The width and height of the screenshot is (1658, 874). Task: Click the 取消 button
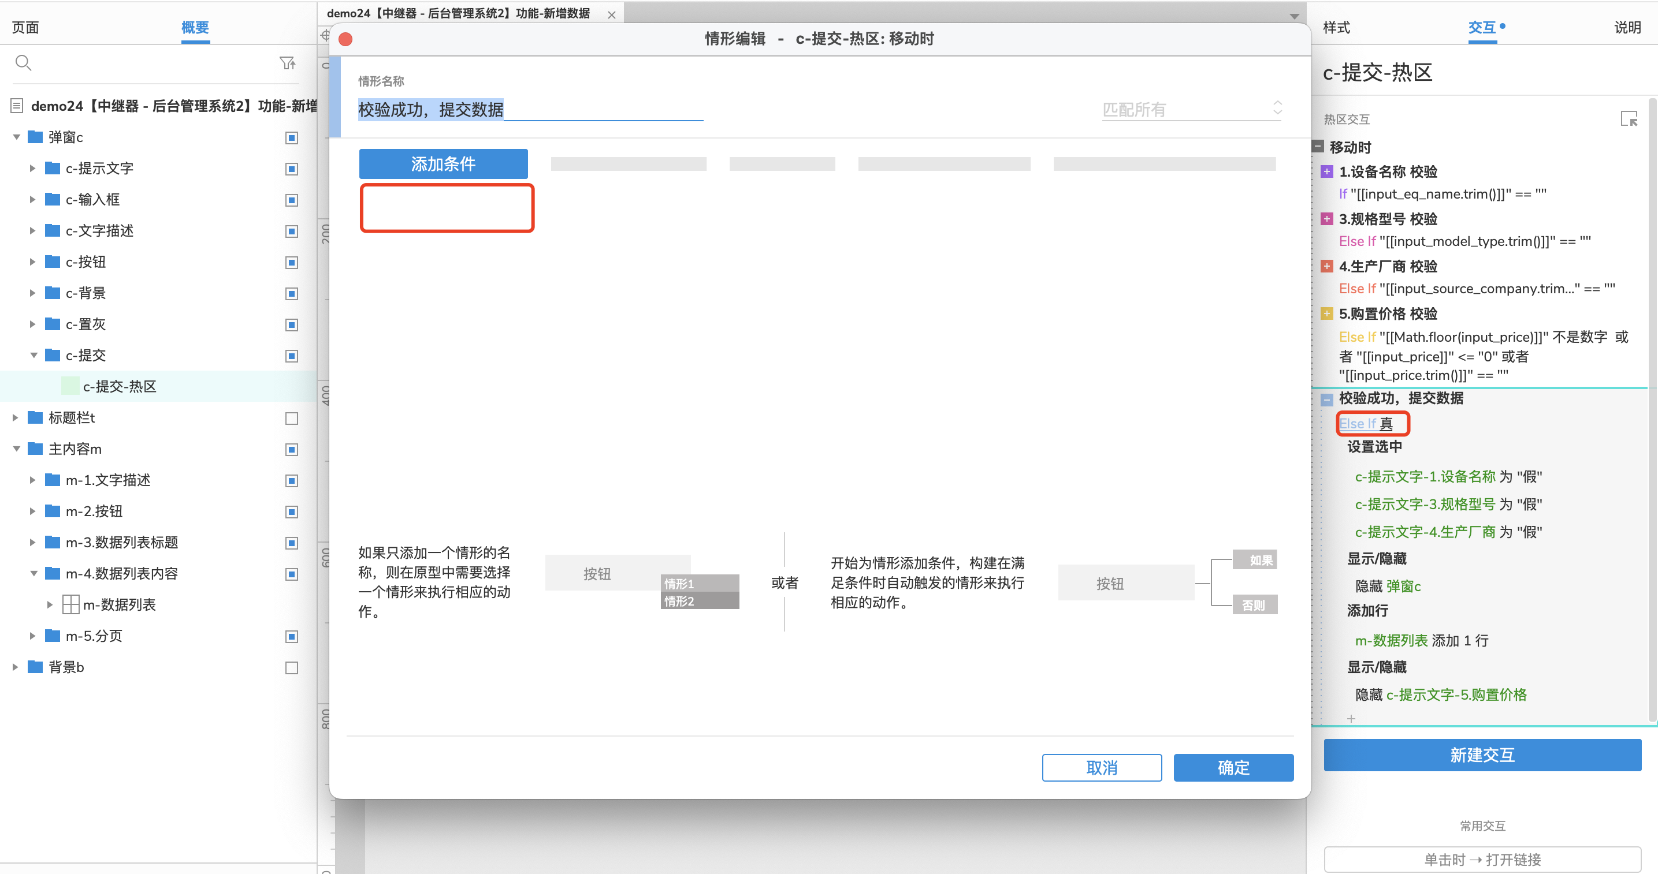1102,767
